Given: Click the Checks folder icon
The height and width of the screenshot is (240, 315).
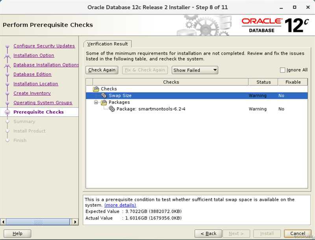Looking at the screenshot, I should (x=96, y=89).
